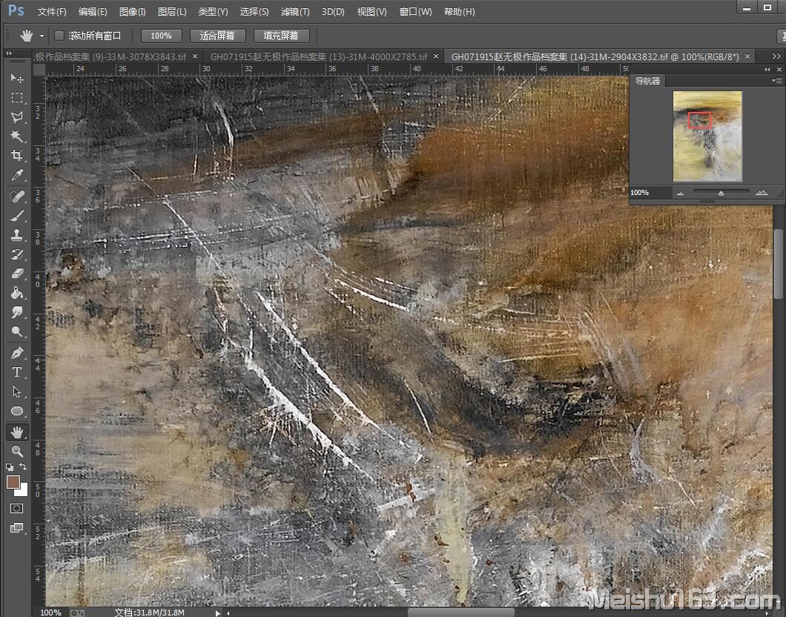The image size is (786, 617).
Task: Open the Navigator panel menu
Action: click(x=778, y=81)
